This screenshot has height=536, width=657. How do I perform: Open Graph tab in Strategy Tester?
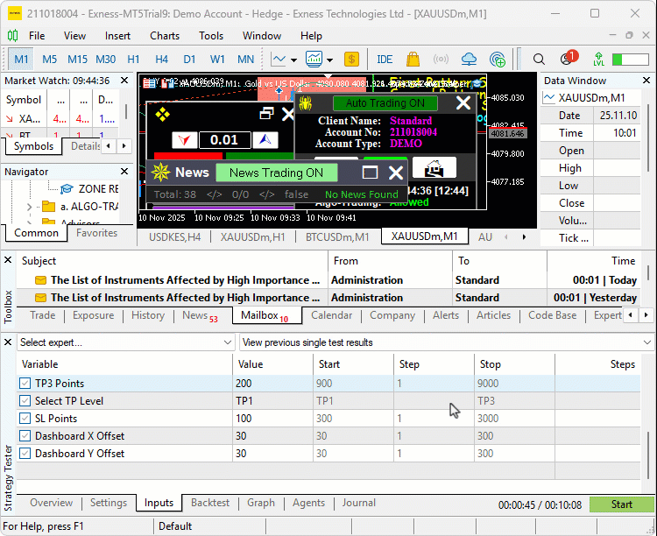261,503
